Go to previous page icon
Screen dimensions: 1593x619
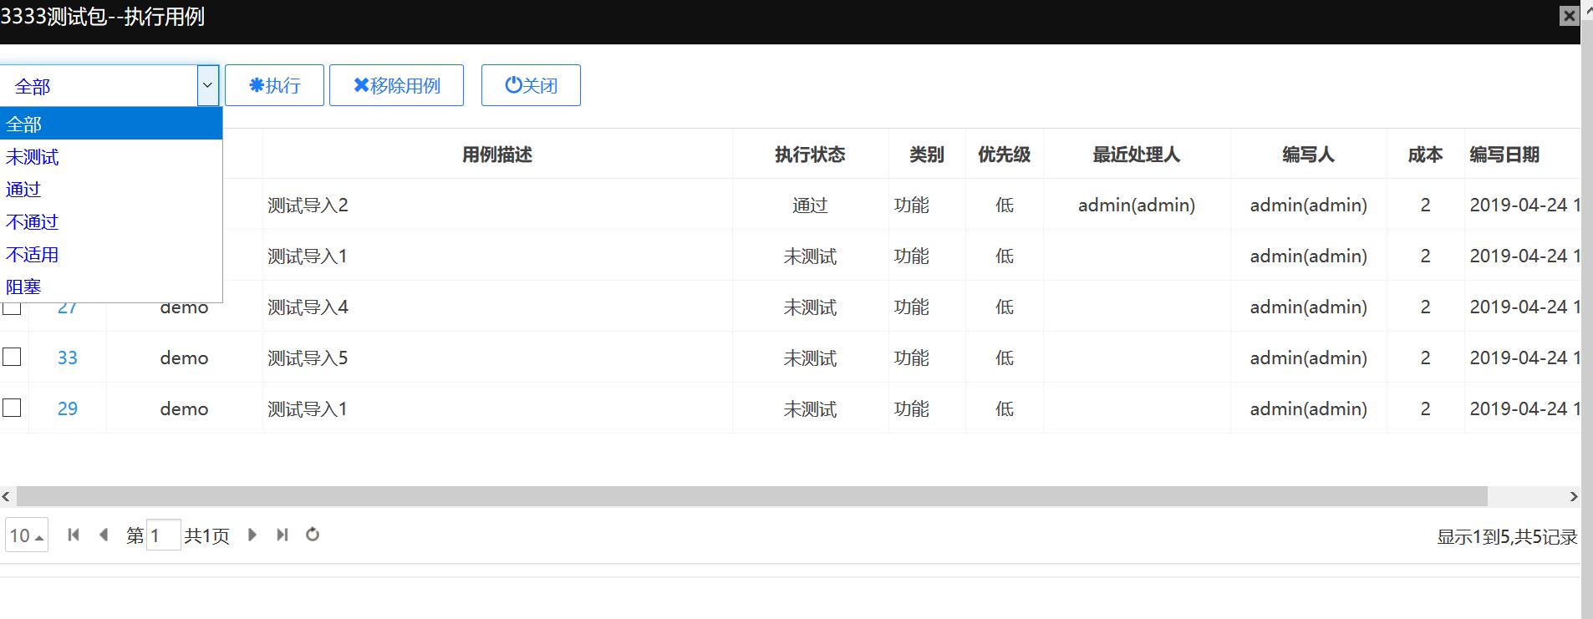(x=104, y=535)
